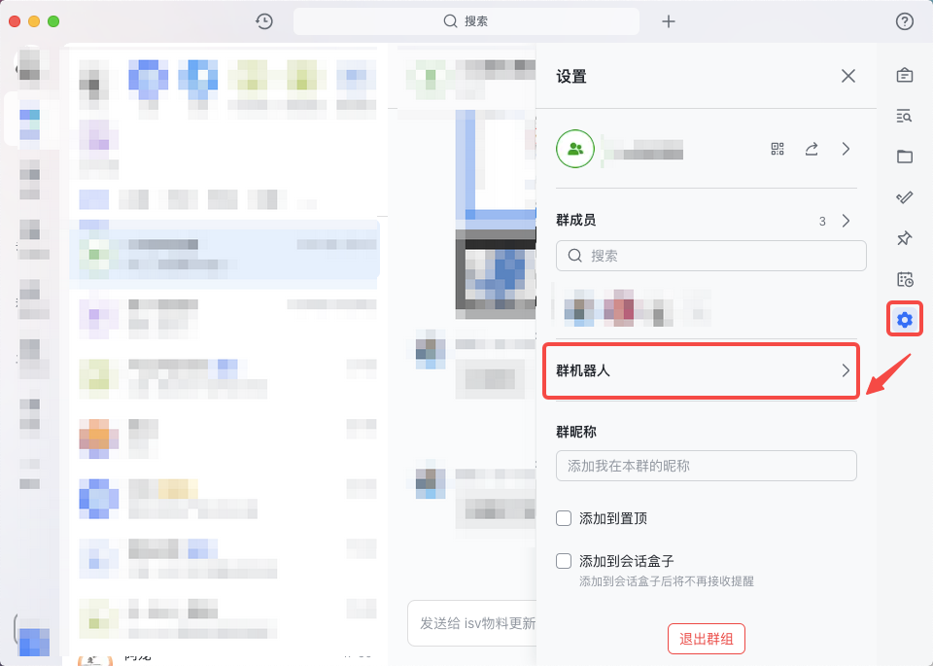Open the group announcement panel icon

pos(904,75)
